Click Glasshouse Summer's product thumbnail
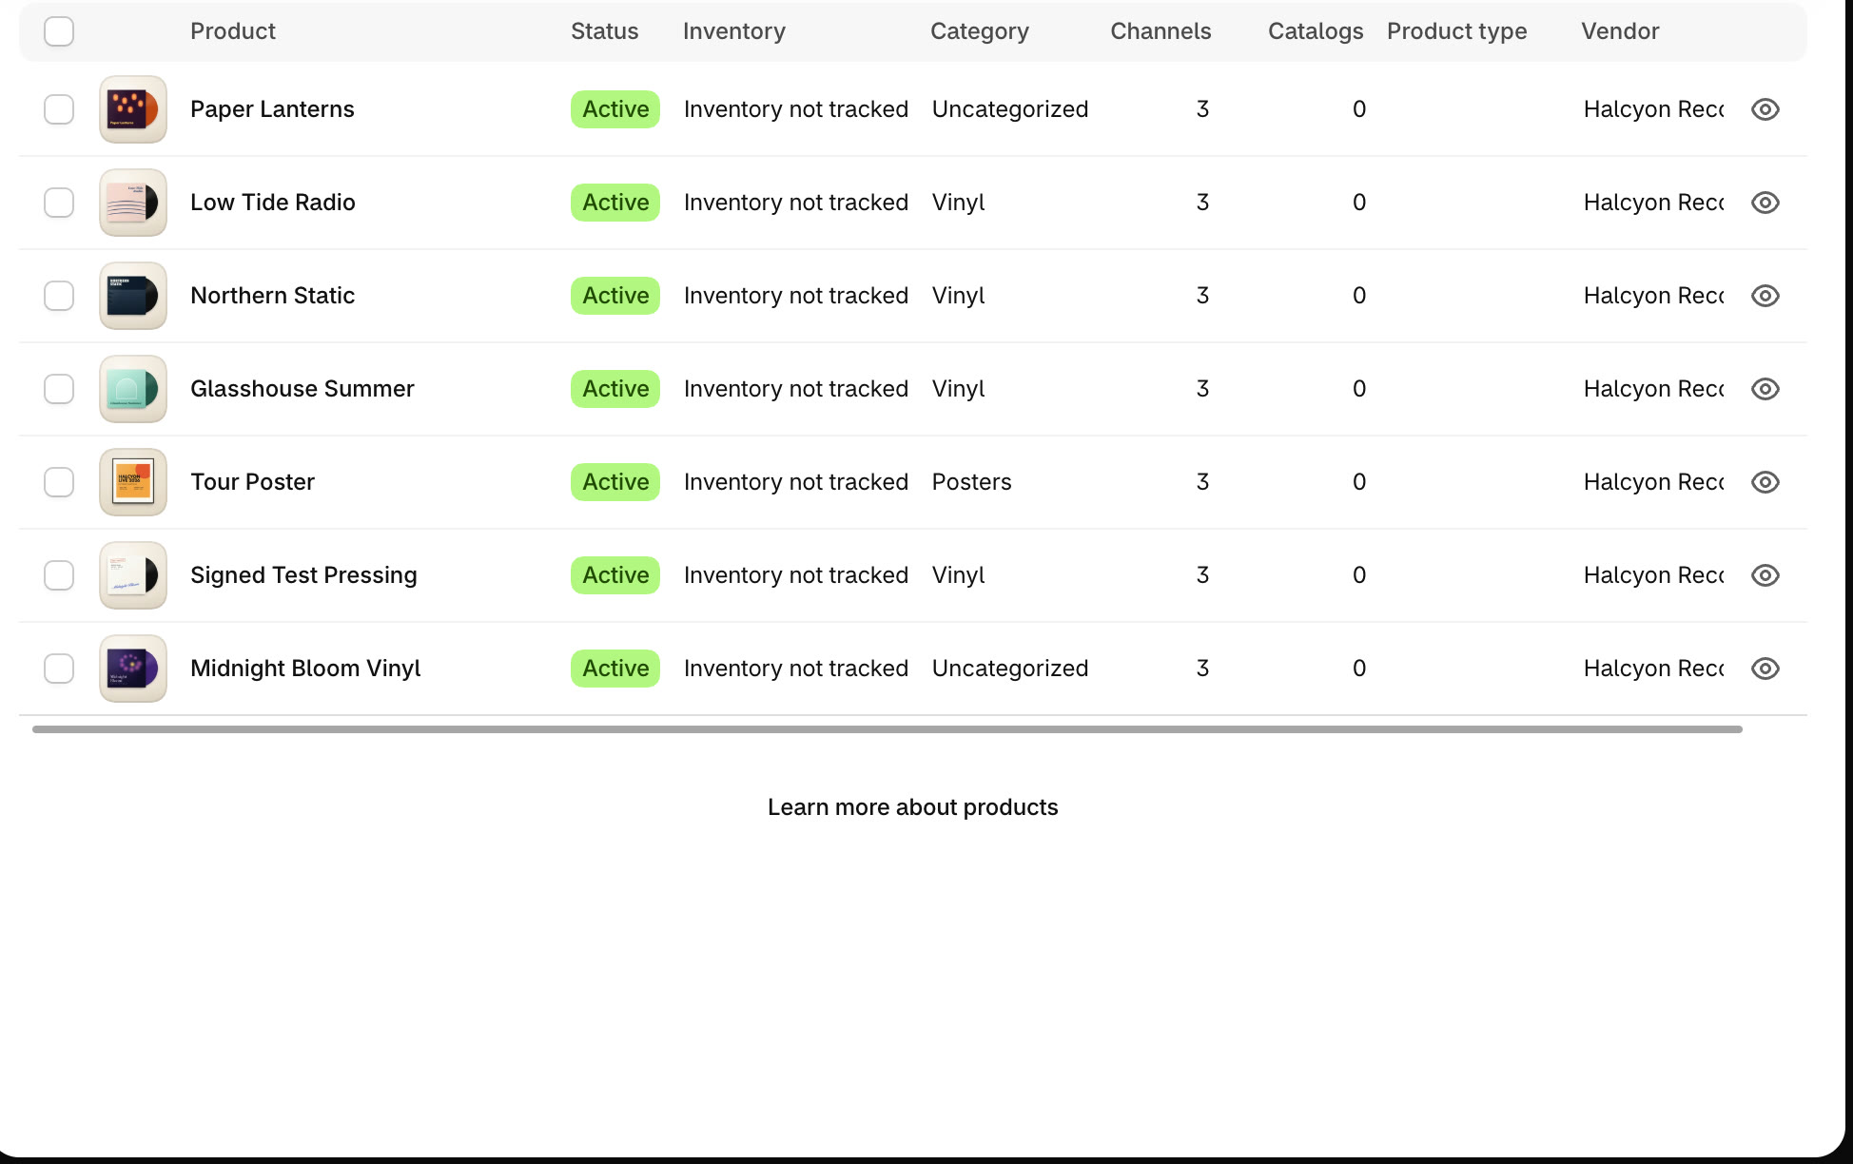This screenshot has width=1853, height=1164. pos(133,389)
